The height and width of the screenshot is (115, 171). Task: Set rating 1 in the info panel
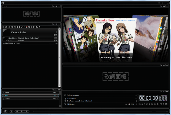click(149, 104)
